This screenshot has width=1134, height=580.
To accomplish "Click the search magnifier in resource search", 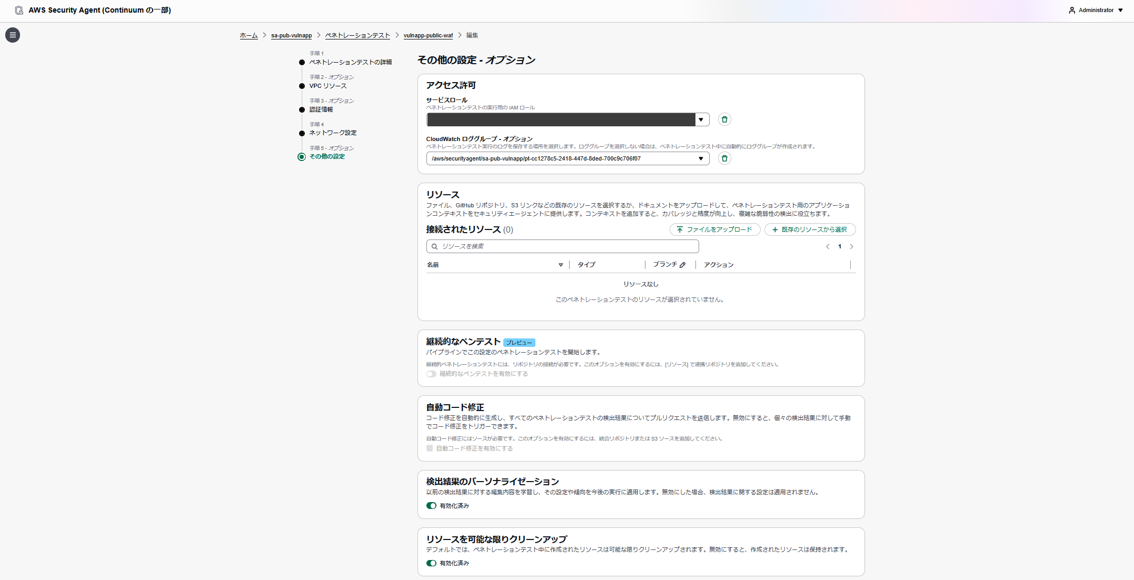I will coord(435,246).
